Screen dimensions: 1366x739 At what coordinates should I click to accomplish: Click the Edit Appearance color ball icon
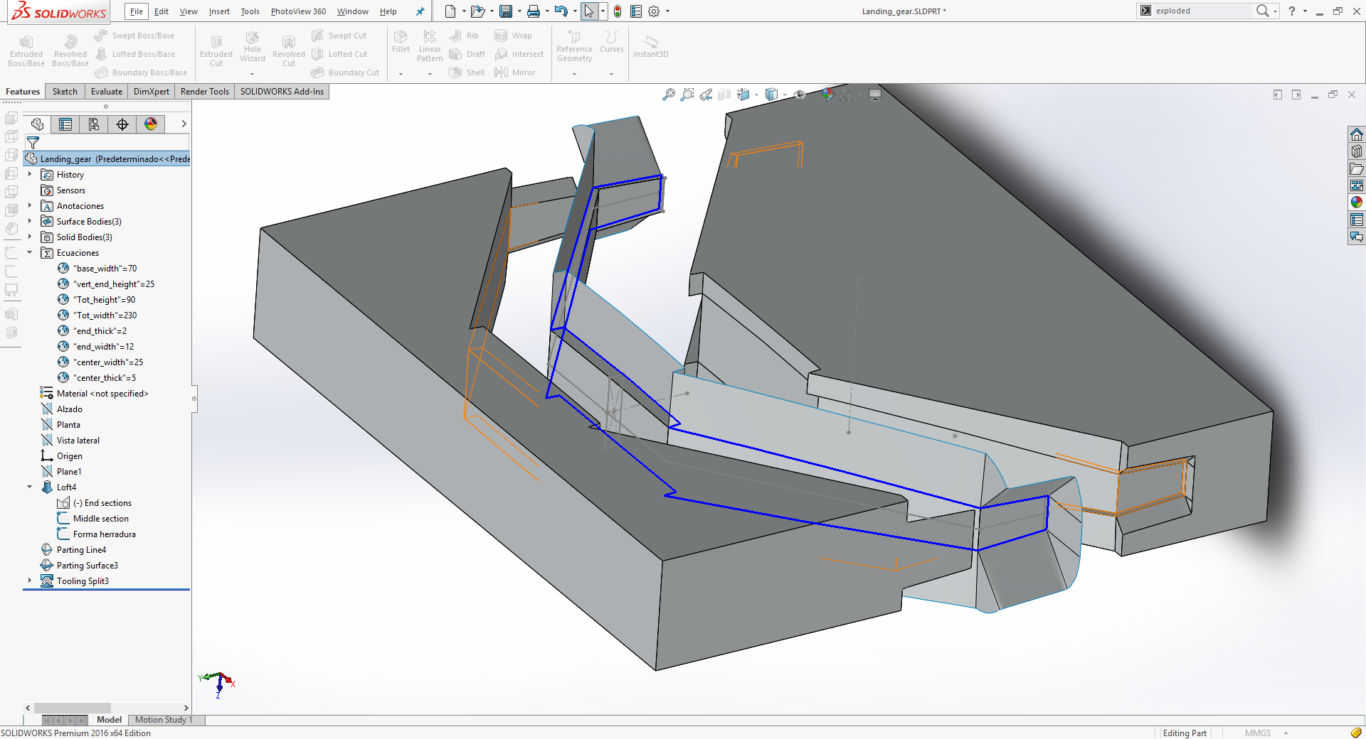(828, 95)
